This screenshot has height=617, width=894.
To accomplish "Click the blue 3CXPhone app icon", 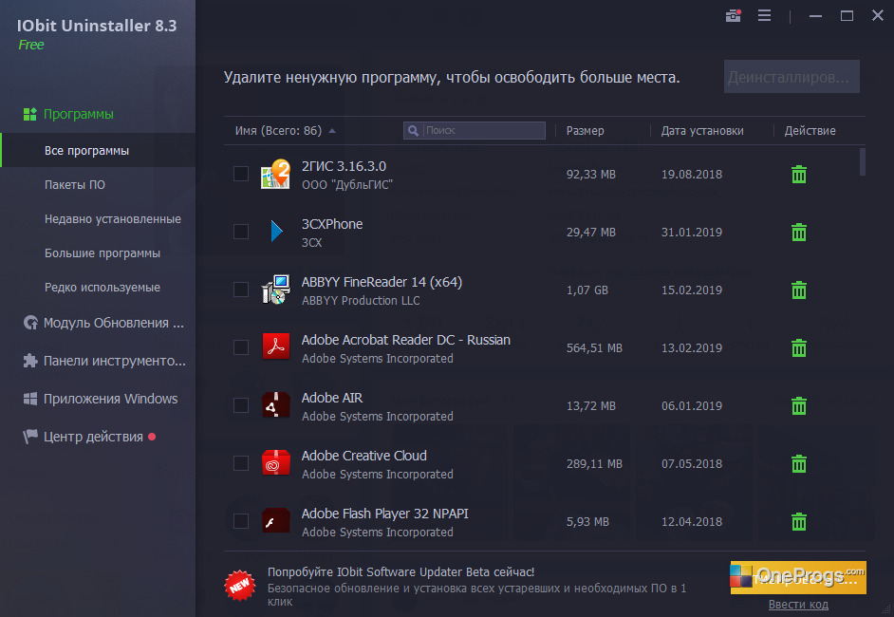I will click(276, 232).
